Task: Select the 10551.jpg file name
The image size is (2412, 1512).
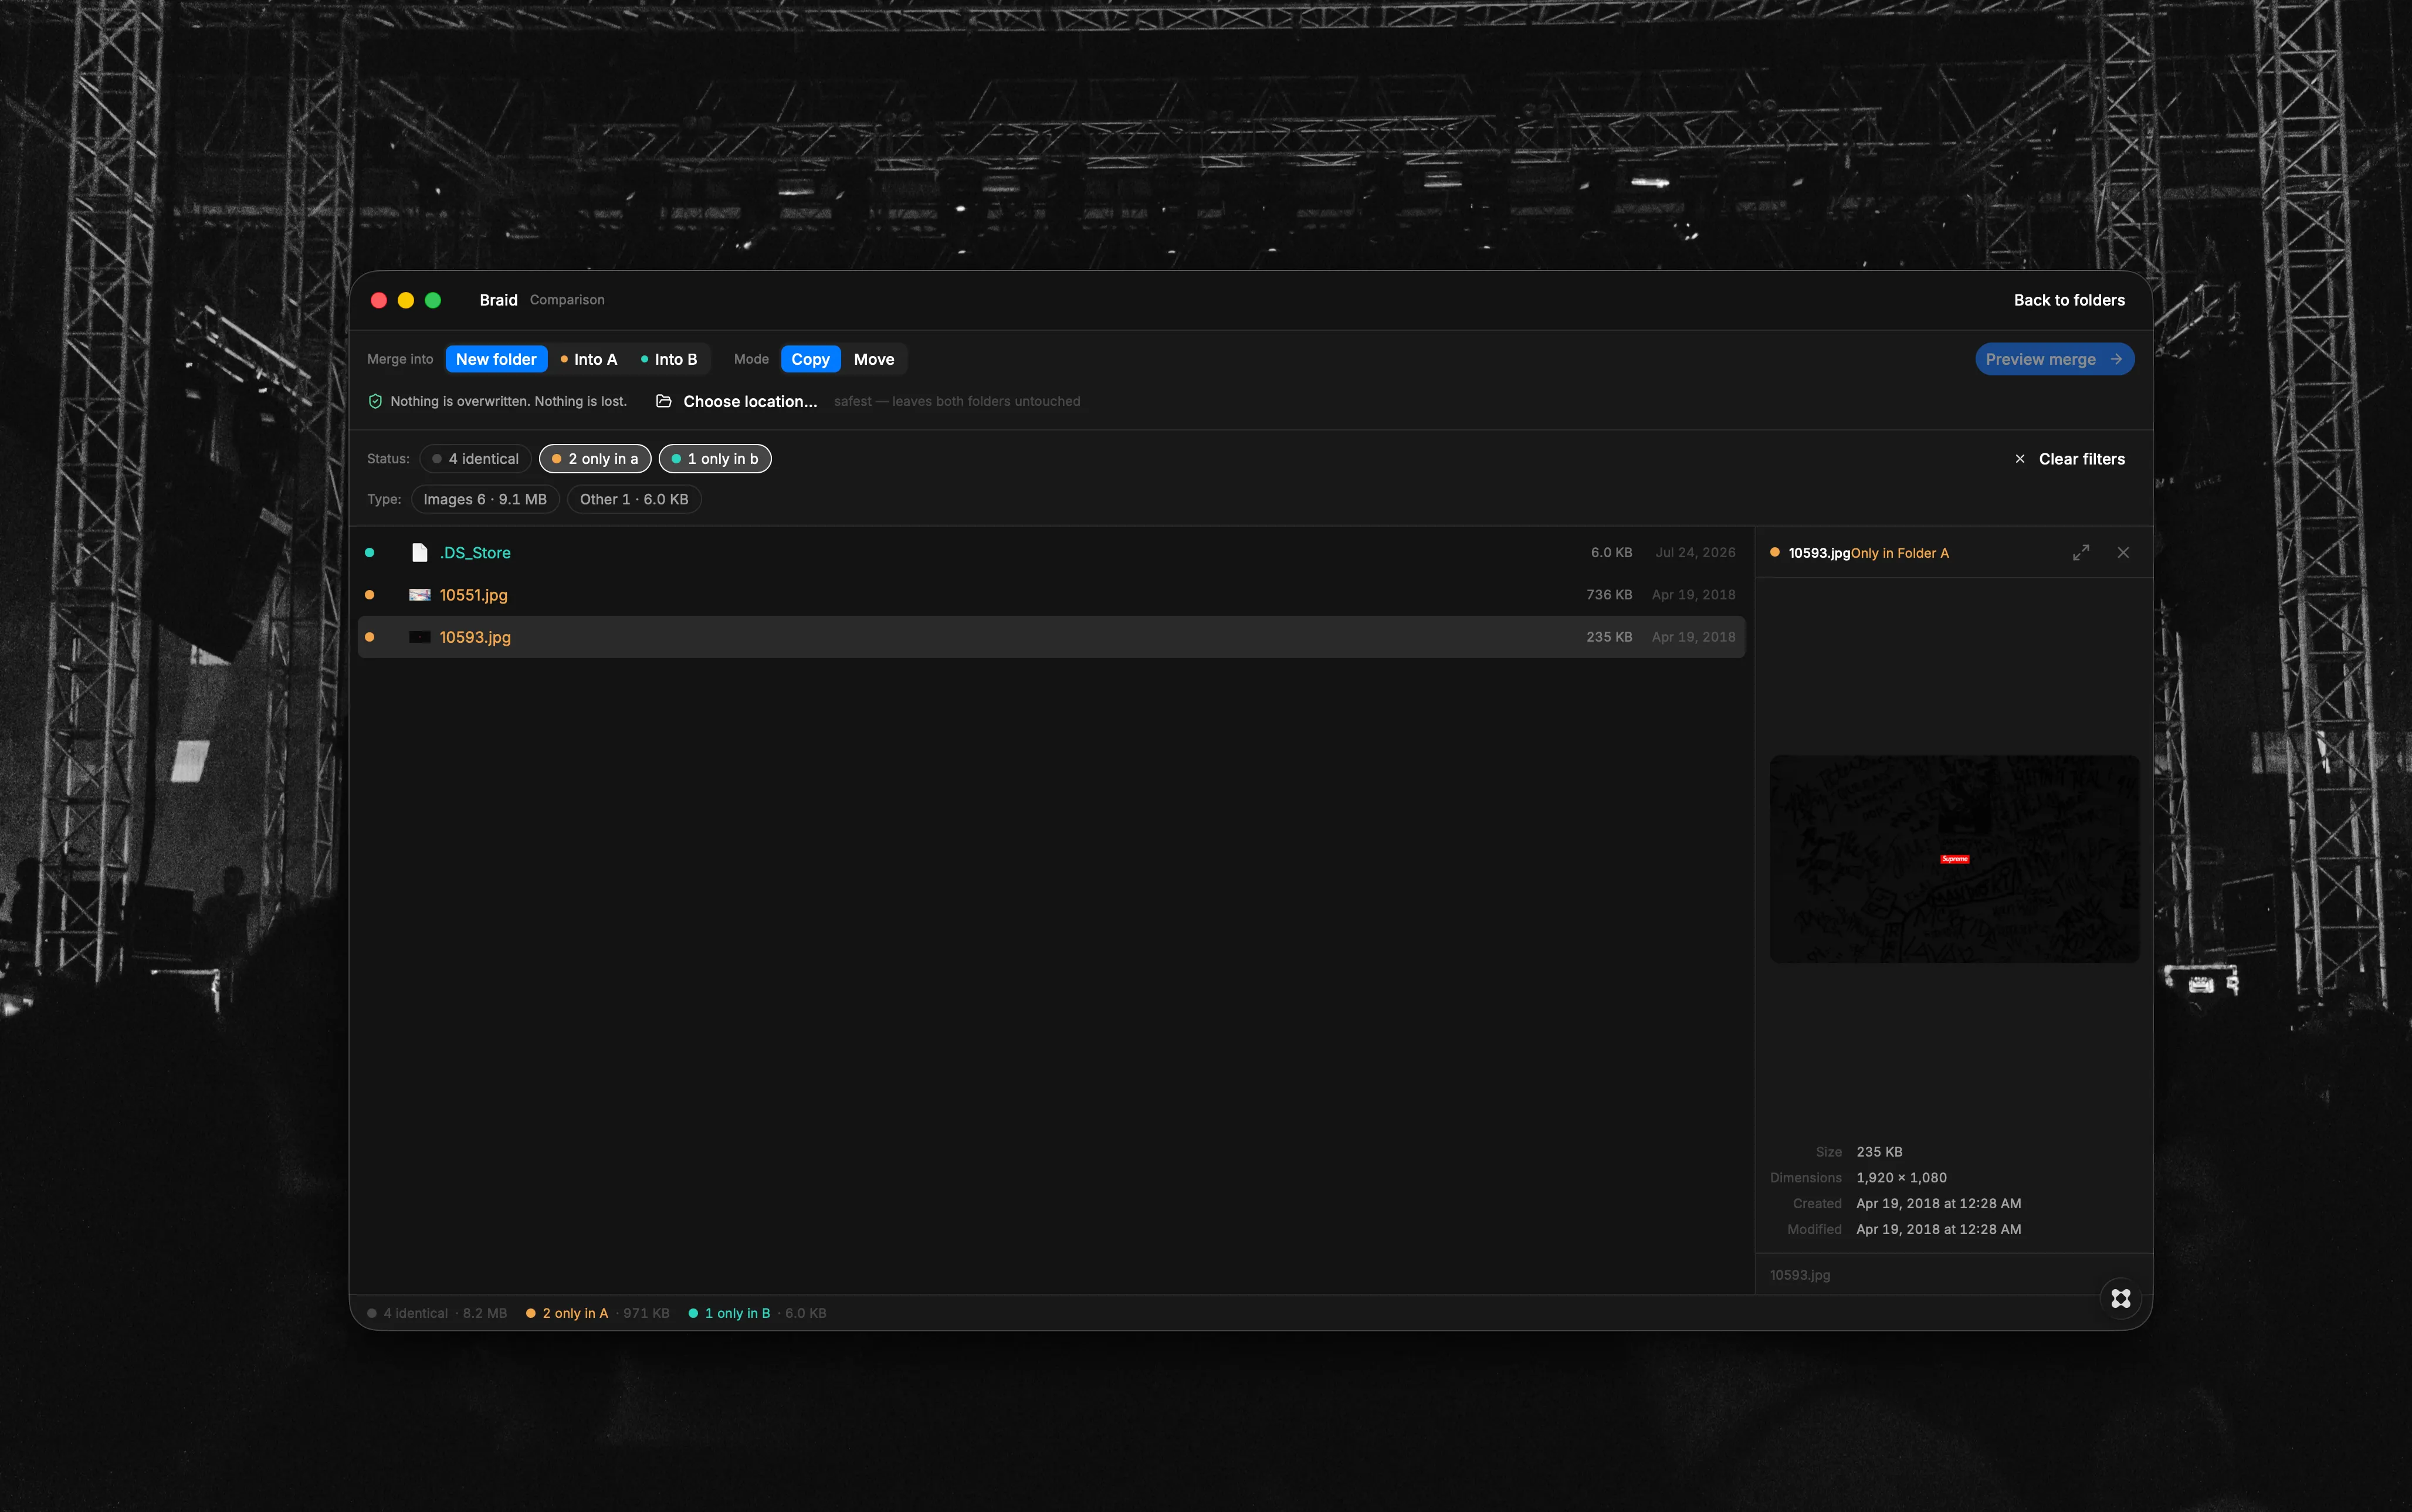Action: [x=474, y=595]
